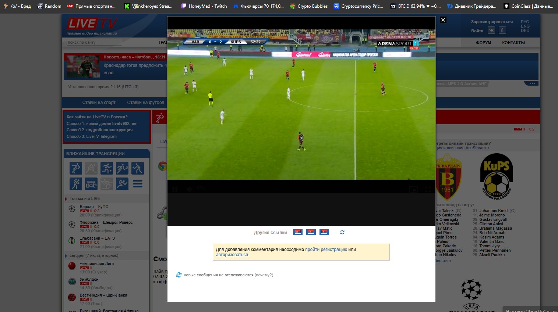Log in with the Facebook icon

click(502, 30)
